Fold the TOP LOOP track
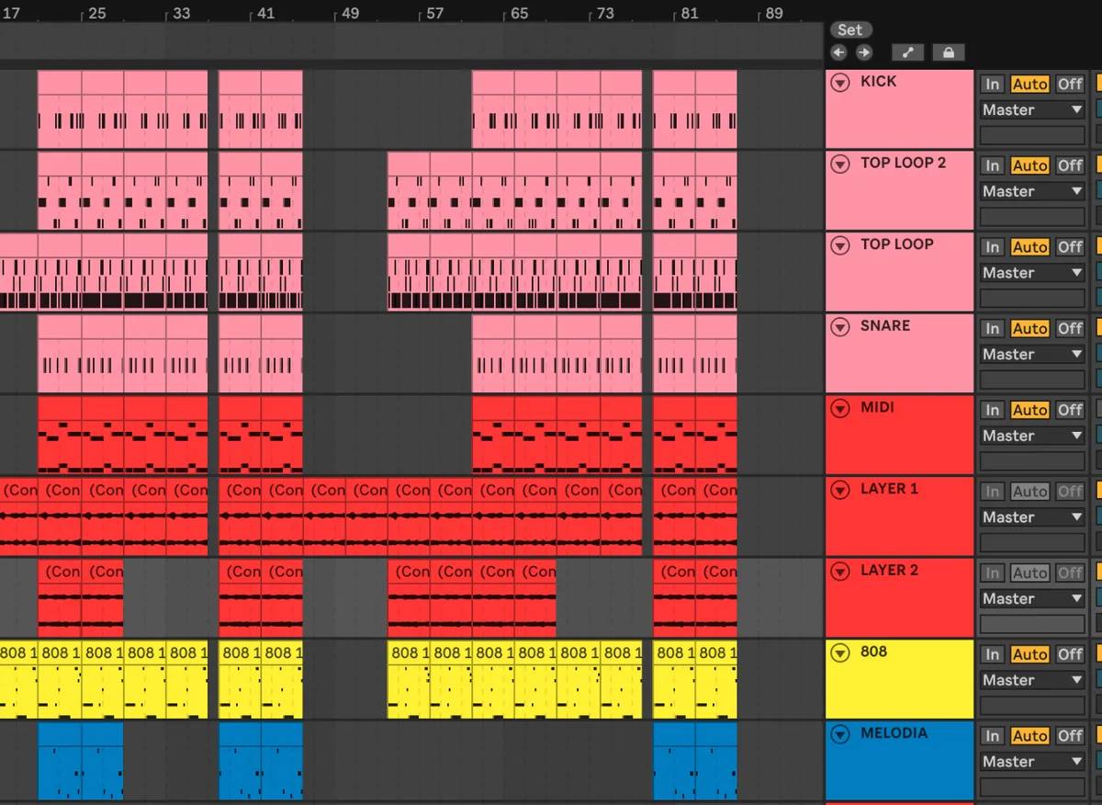 pos(839,245)
